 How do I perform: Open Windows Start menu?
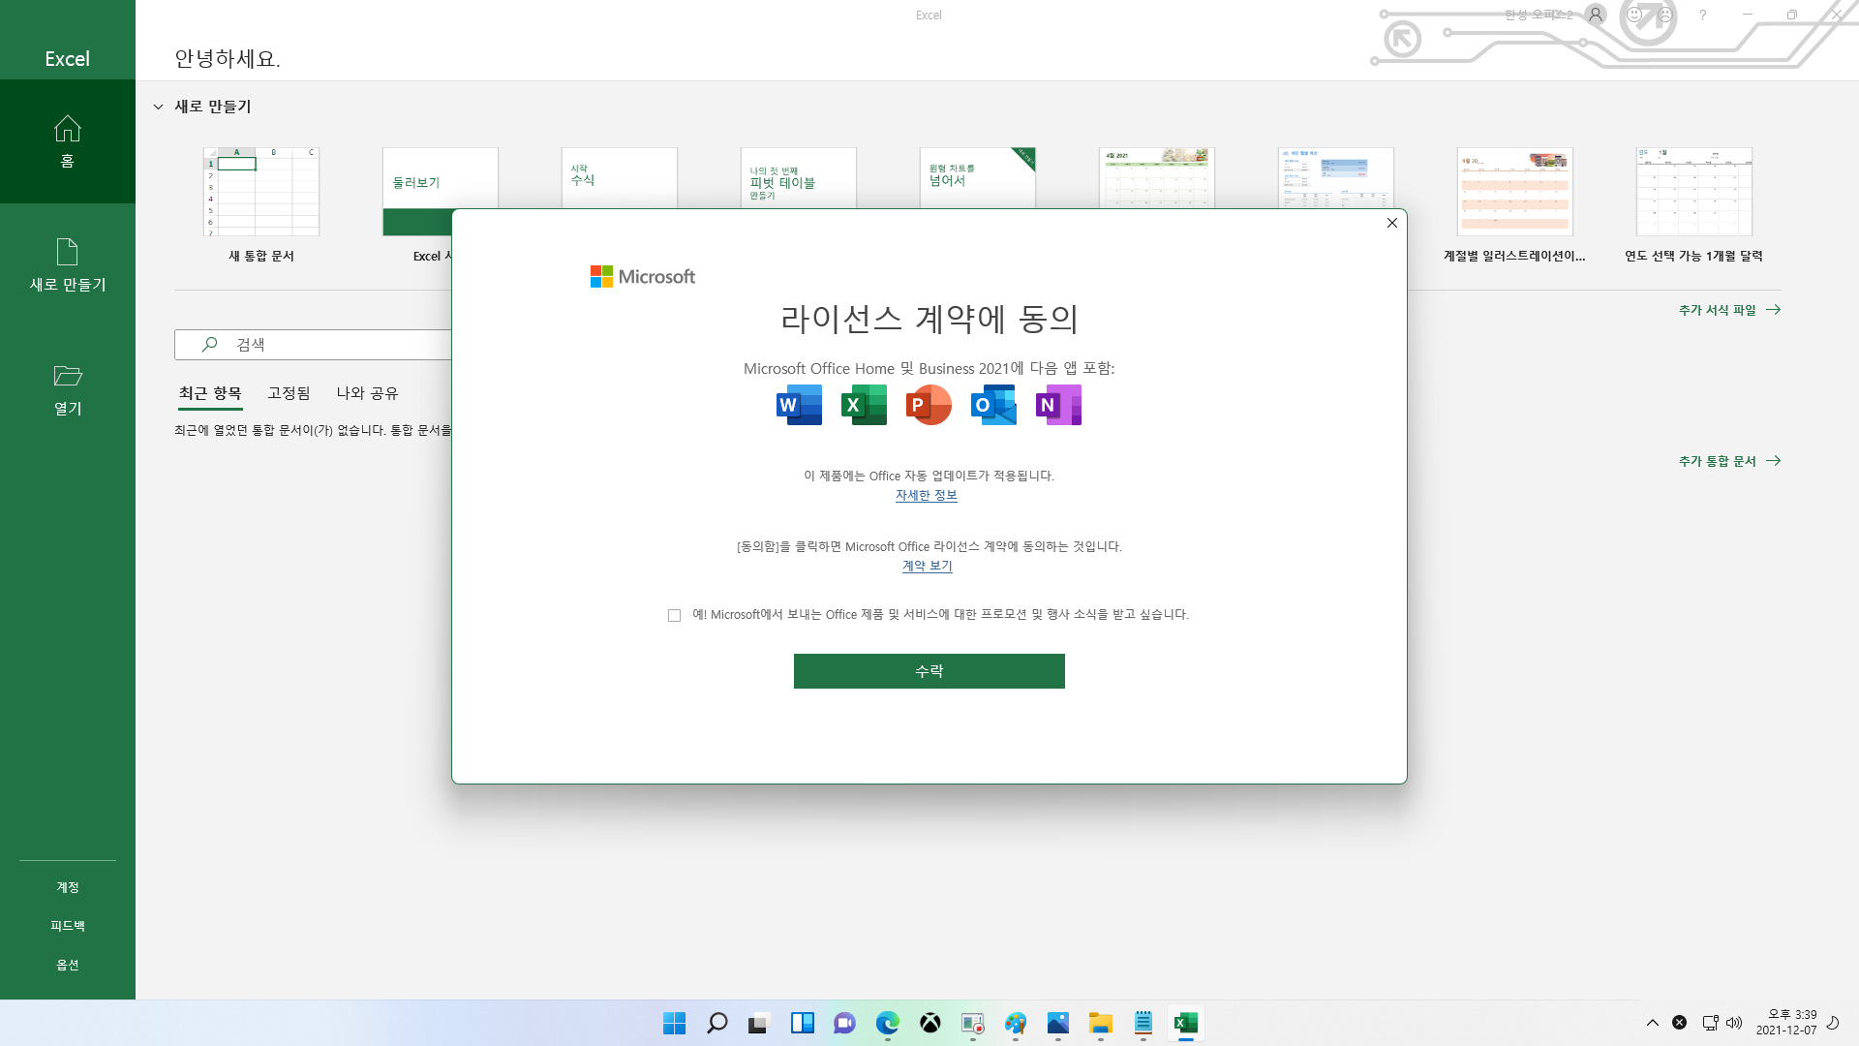click(674, 1023)
